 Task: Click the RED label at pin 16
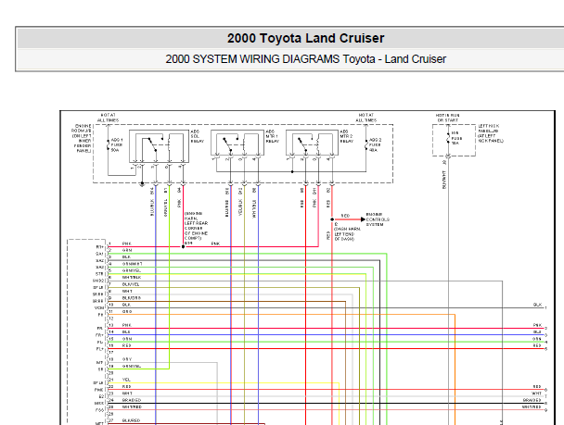coord(126,345)
